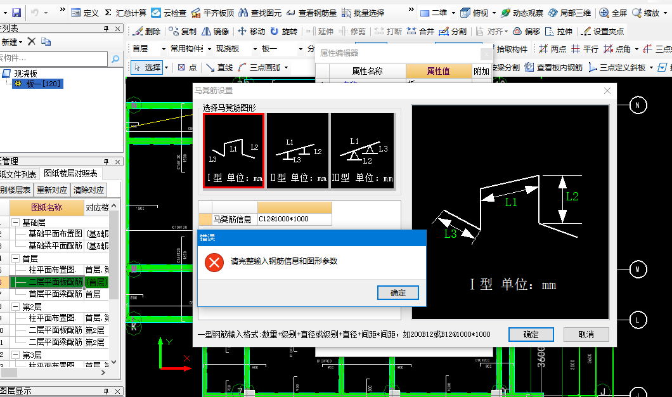Viewport: 672px width, 397px height.
Task: Switch to 图纸文件列表 tab
Action: coord(18,174)
